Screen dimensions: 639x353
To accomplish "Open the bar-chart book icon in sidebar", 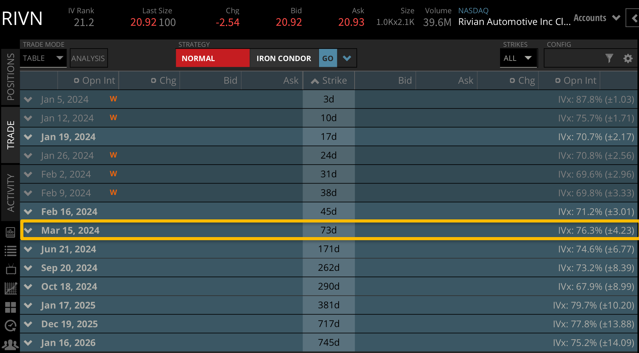I will click(10, 232).
